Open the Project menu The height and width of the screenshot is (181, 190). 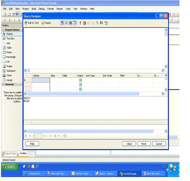coord(26,9)
